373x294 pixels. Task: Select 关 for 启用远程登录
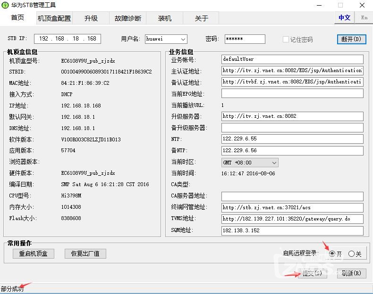351,254
